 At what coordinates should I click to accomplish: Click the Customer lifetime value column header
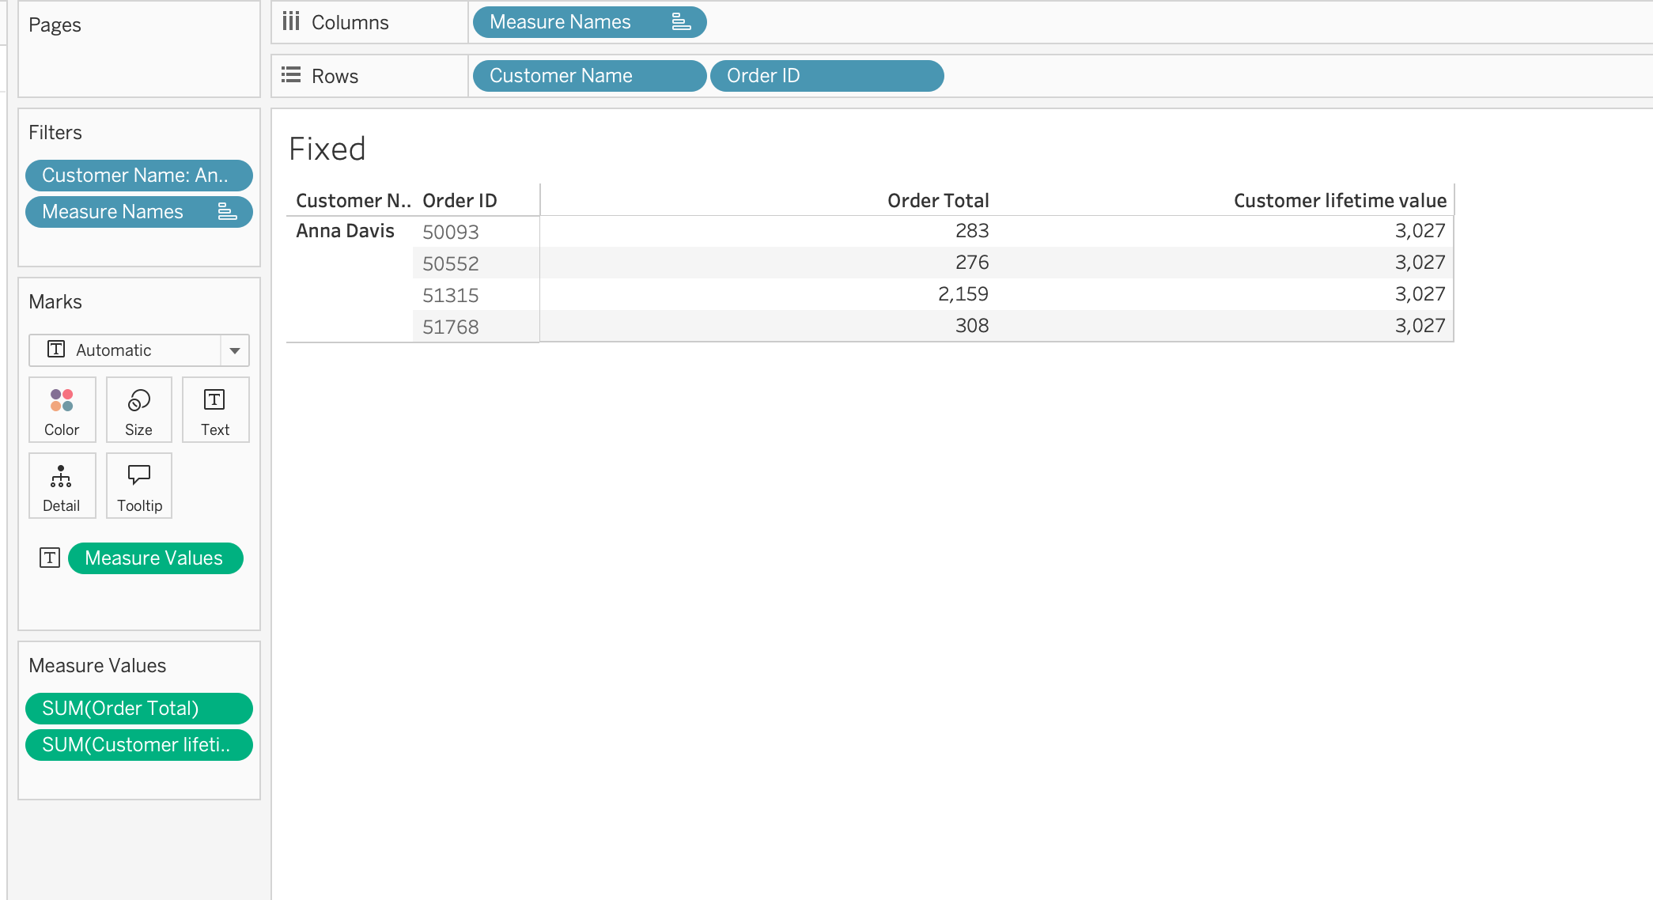pos(1339,201)
